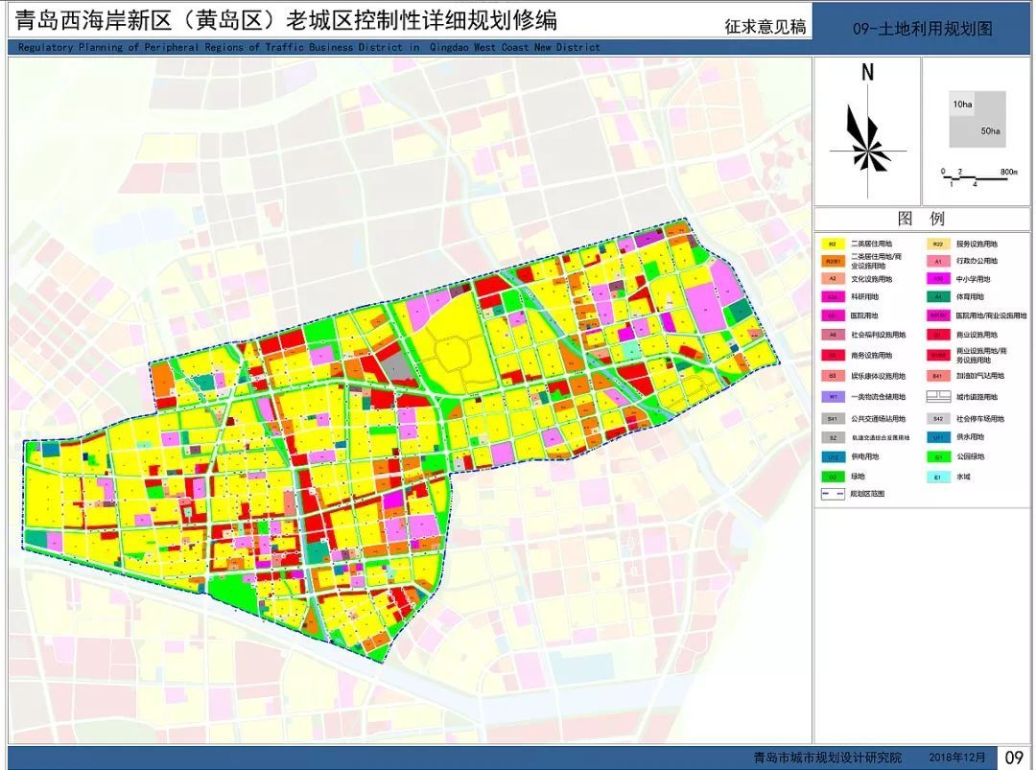Image resolution: width=1036 pixels, height=770 pixels.
Task: Select the B1/B2 mixed commercial swatch
Action: [x=938, y=356]
